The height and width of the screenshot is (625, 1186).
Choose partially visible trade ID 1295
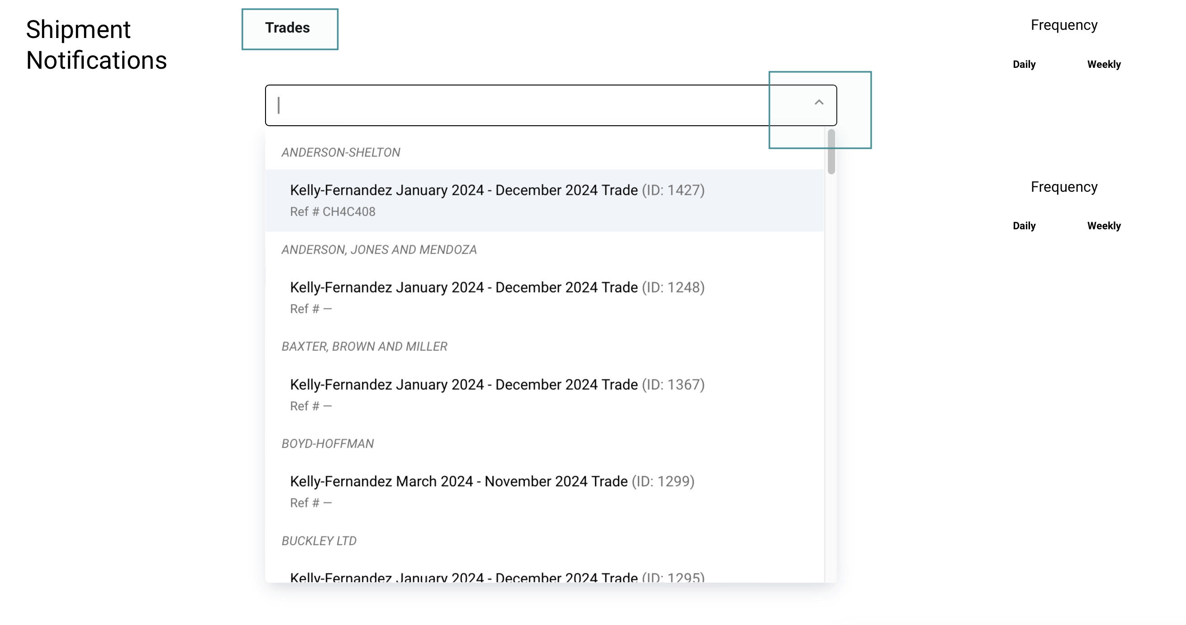(497, 577)
